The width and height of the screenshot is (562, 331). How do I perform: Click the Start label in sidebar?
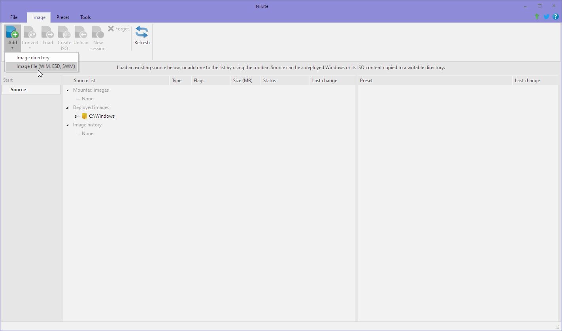tap(8, 80)
